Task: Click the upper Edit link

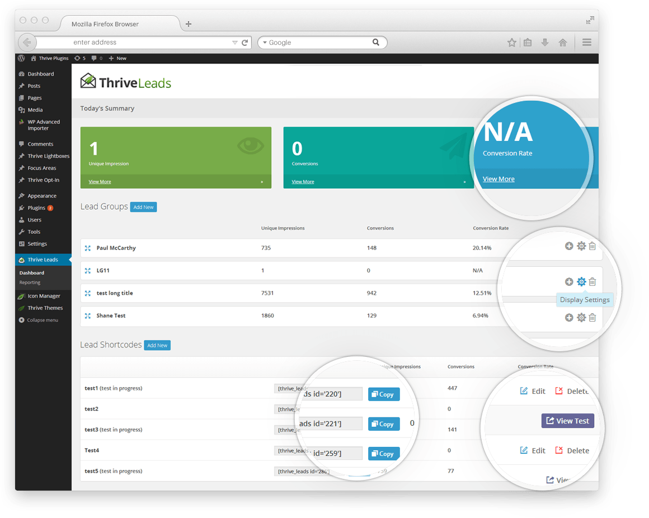Action: tap(533, 391)
